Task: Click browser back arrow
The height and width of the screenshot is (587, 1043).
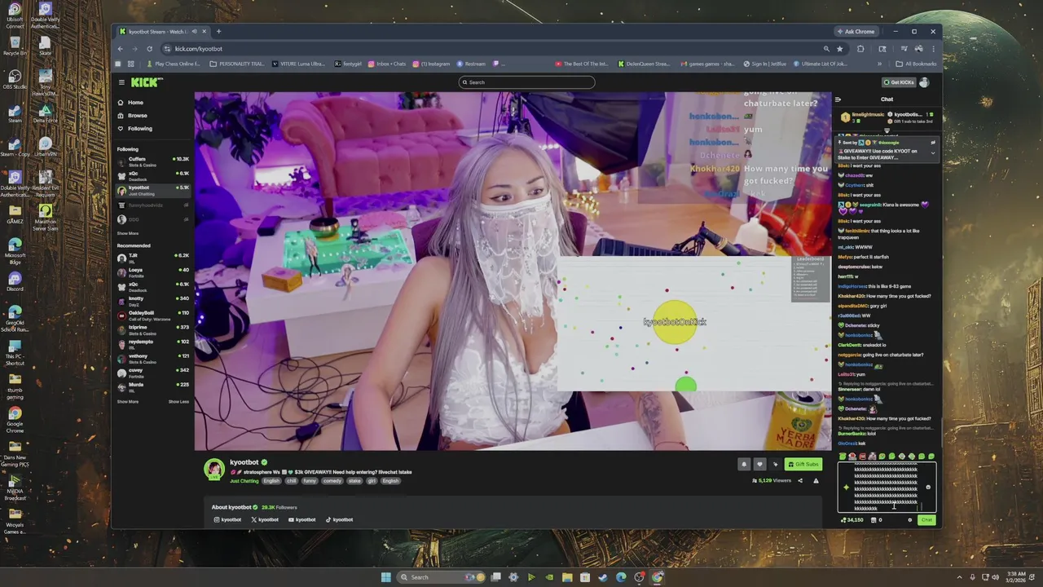Action: pos(120,49)
